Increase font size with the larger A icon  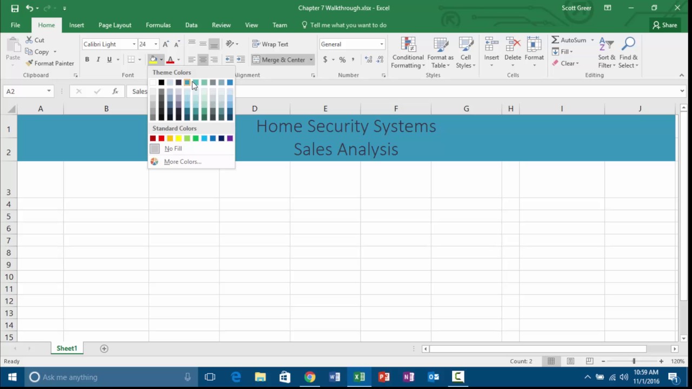click(166, 44)
